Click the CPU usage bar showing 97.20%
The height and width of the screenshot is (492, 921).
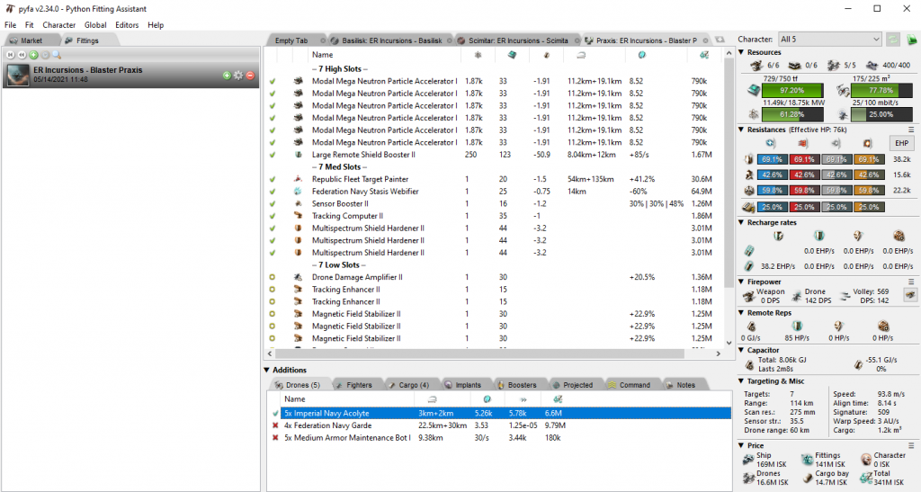tap(791, 91)
